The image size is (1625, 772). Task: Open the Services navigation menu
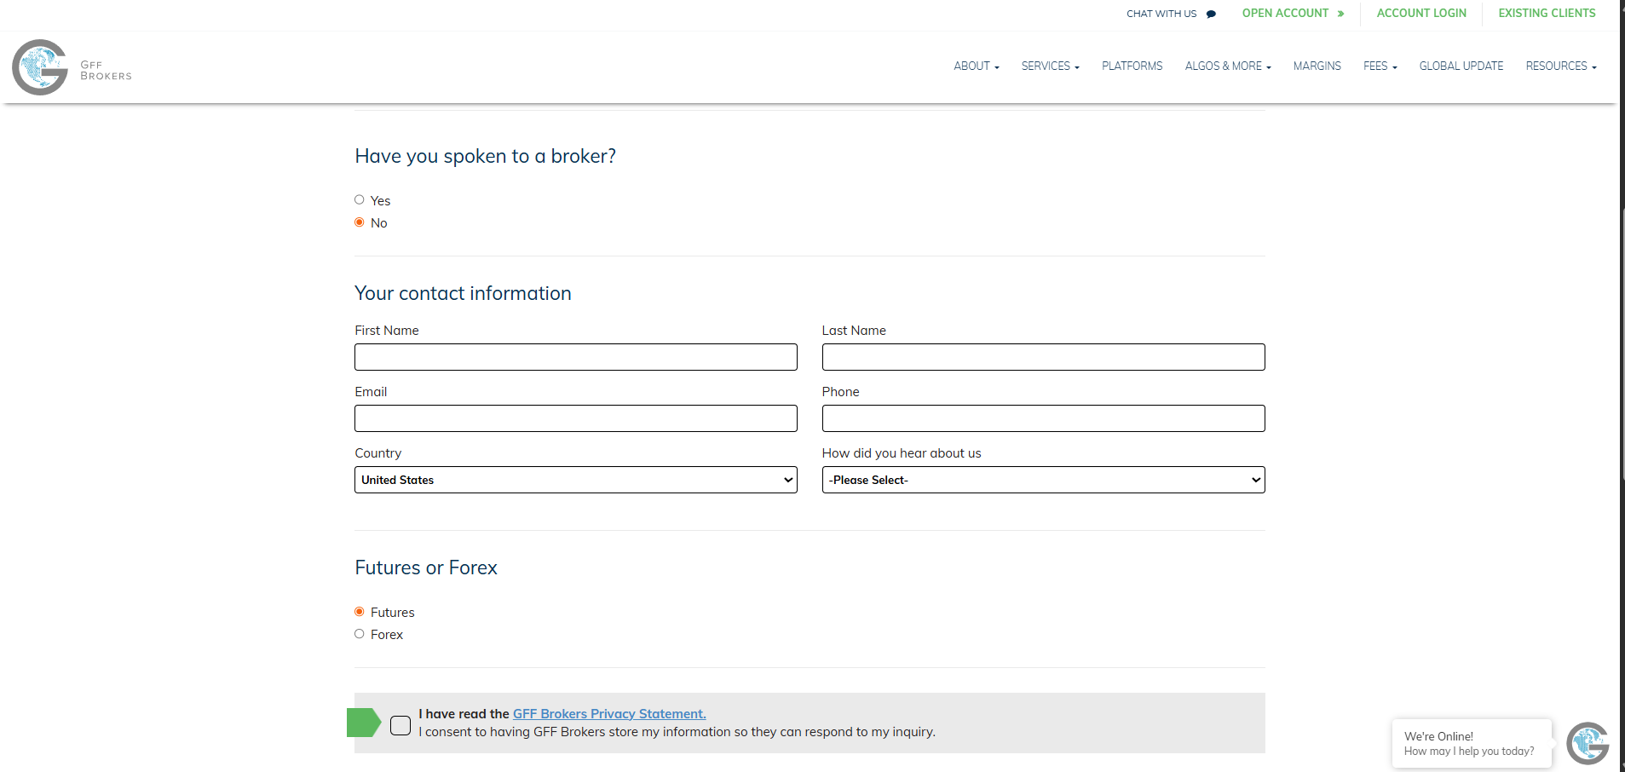tap(1050, 66)
